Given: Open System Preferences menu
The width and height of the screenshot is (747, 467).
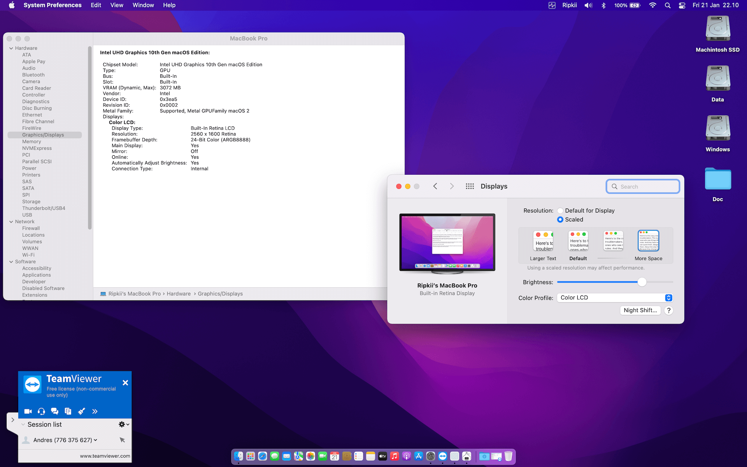Looking at the screenshot, I should pyautogui.click(x=53, y=5).
